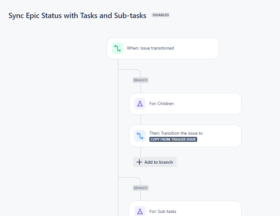The image size is (280, 216).
Task: Click the blue transition icon in the Then action
Action: [140, 136]
